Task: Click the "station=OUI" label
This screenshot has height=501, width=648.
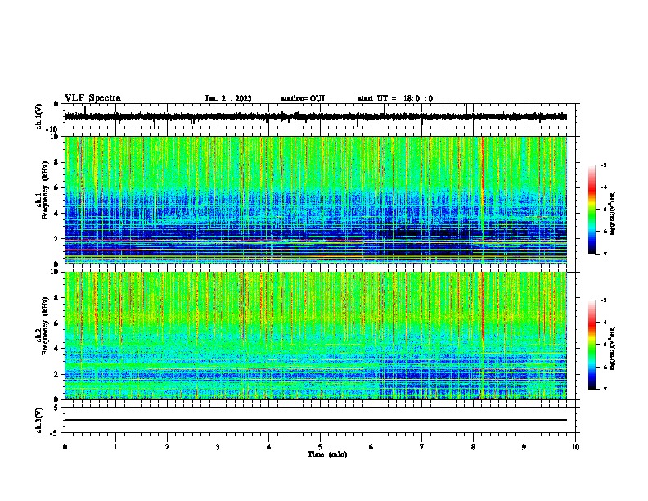Action: pyautogui.click(x=303, y=98)
